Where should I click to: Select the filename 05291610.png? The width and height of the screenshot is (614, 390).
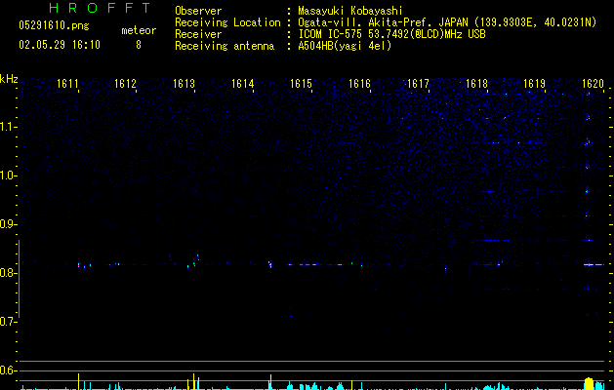[x=54, y=25]
